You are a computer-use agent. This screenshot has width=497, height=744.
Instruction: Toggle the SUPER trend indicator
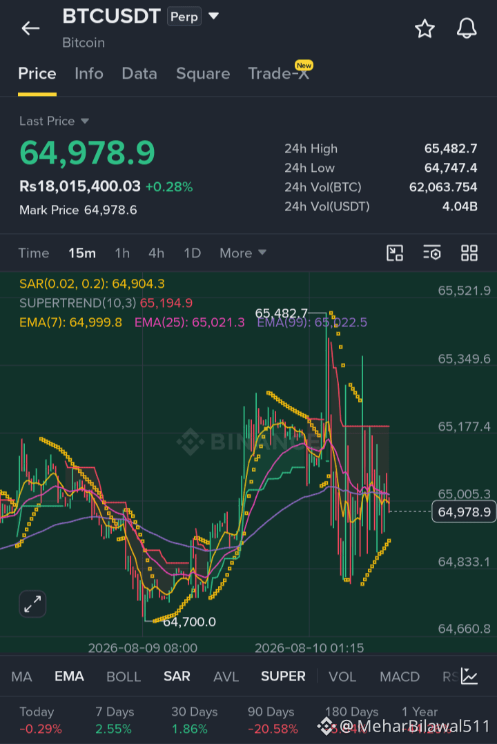[283, 676]
